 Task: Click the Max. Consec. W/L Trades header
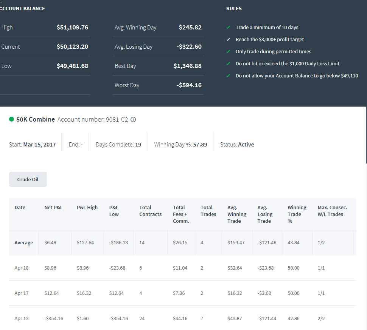pyautogui.click(x=332, y=211)
